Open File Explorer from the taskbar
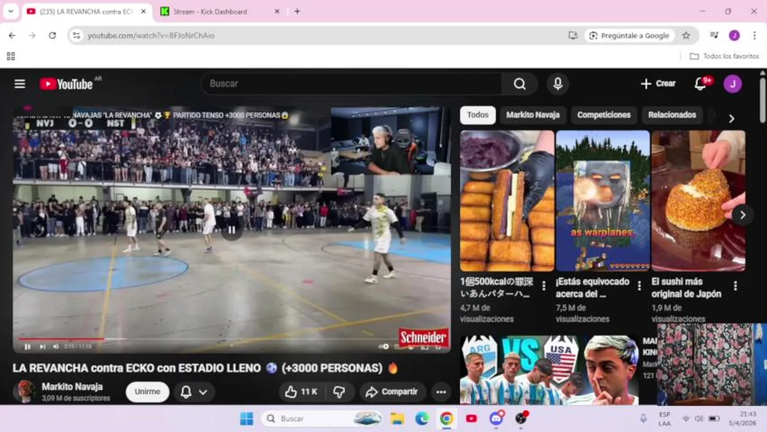 [x=397, y=419]
